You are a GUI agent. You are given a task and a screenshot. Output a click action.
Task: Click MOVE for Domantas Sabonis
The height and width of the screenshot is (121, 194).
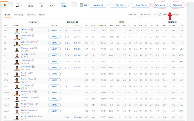point(54,99)
